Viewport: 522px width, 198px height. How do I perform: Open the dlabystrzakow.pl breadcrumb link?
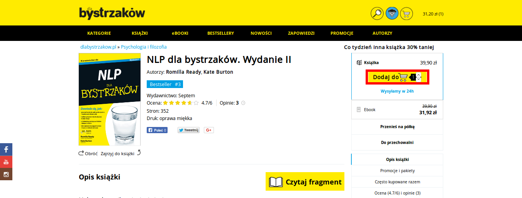(x=98, y=47)
